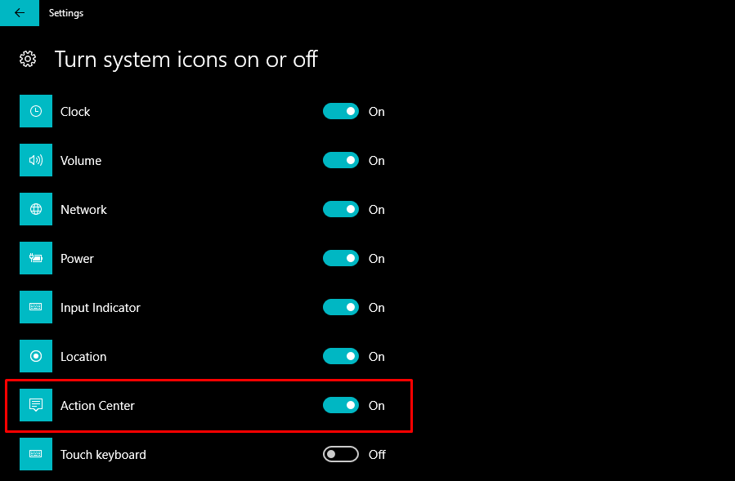Click the Action Center label text
This screenshot has height=481, width=735.
[97, 406]
